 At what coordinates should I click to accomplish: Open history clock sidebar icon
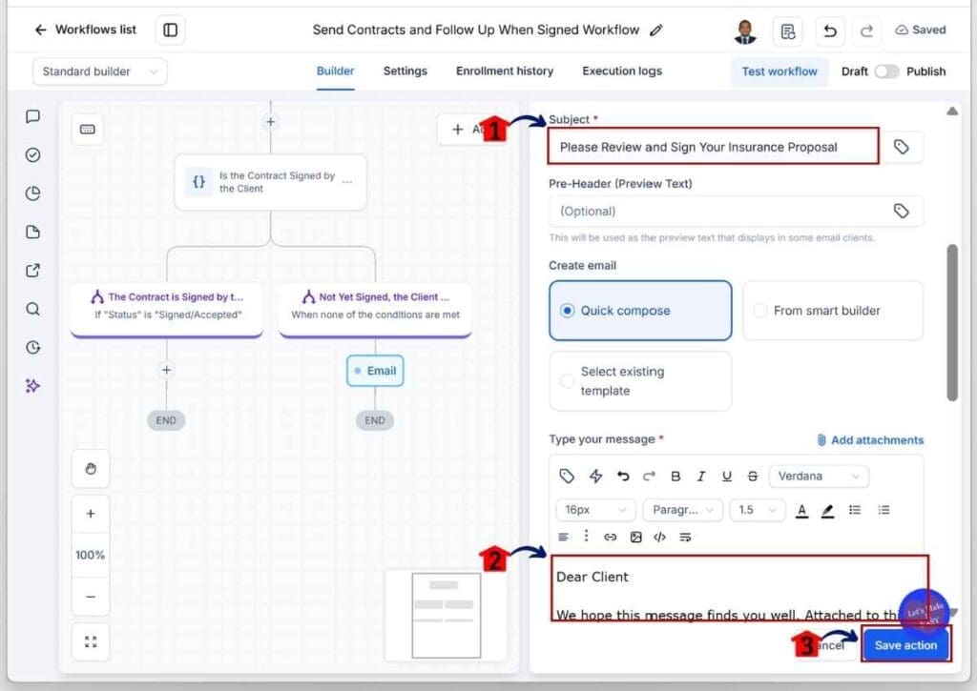33,347
